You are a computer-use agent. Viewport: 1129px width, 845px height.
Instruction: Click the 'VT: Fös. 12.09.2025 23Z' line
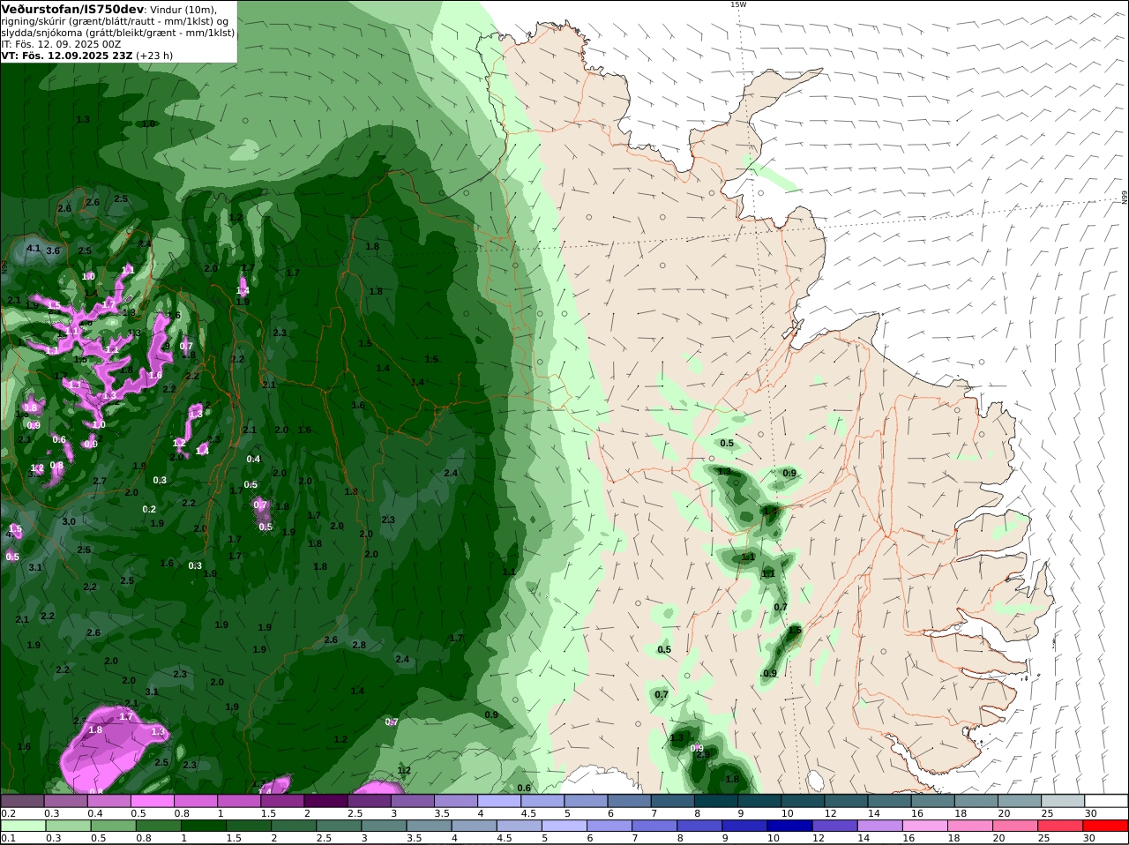pos(67,56)
